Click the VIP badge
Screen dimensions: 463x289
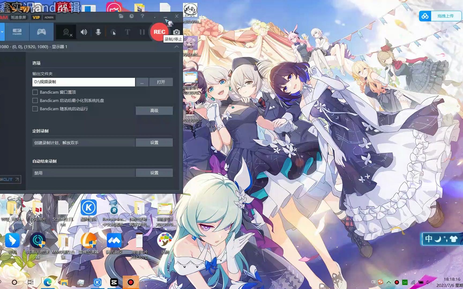[36, 17]
